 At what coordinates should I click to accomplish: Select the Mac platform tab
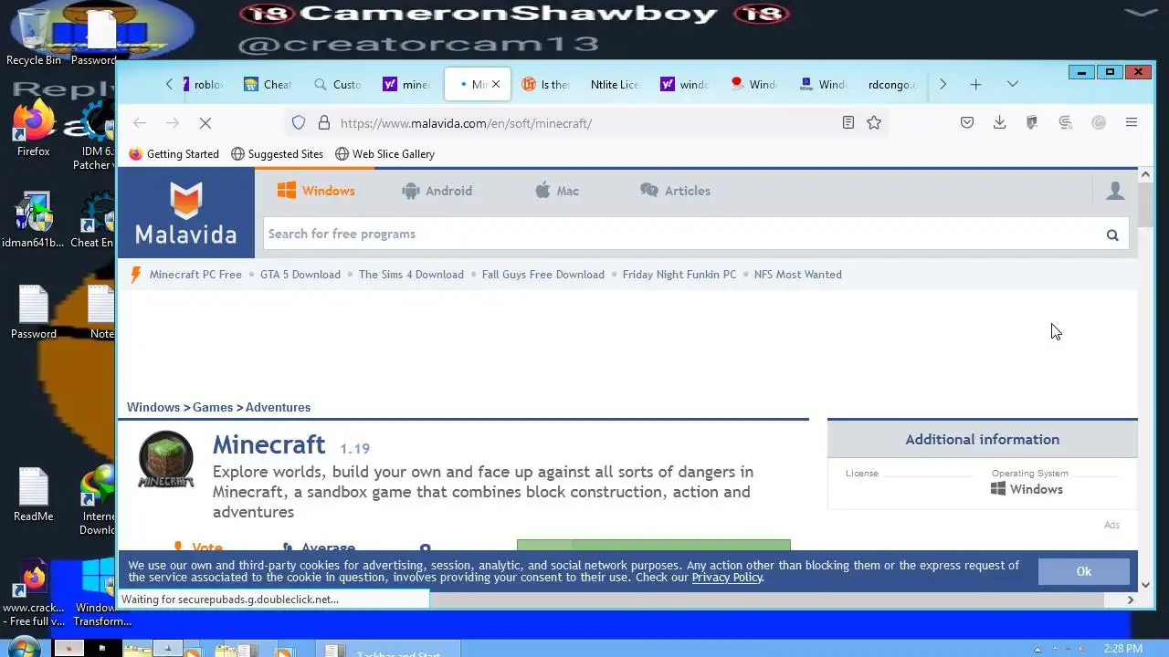pos(557,191)
